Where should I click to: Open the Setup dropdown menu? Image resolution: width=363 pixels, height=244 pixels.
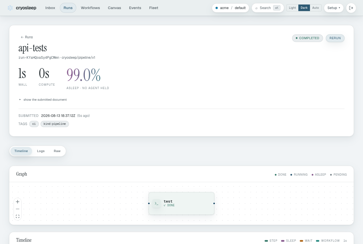pyautogui.click(x=334, y=8)
